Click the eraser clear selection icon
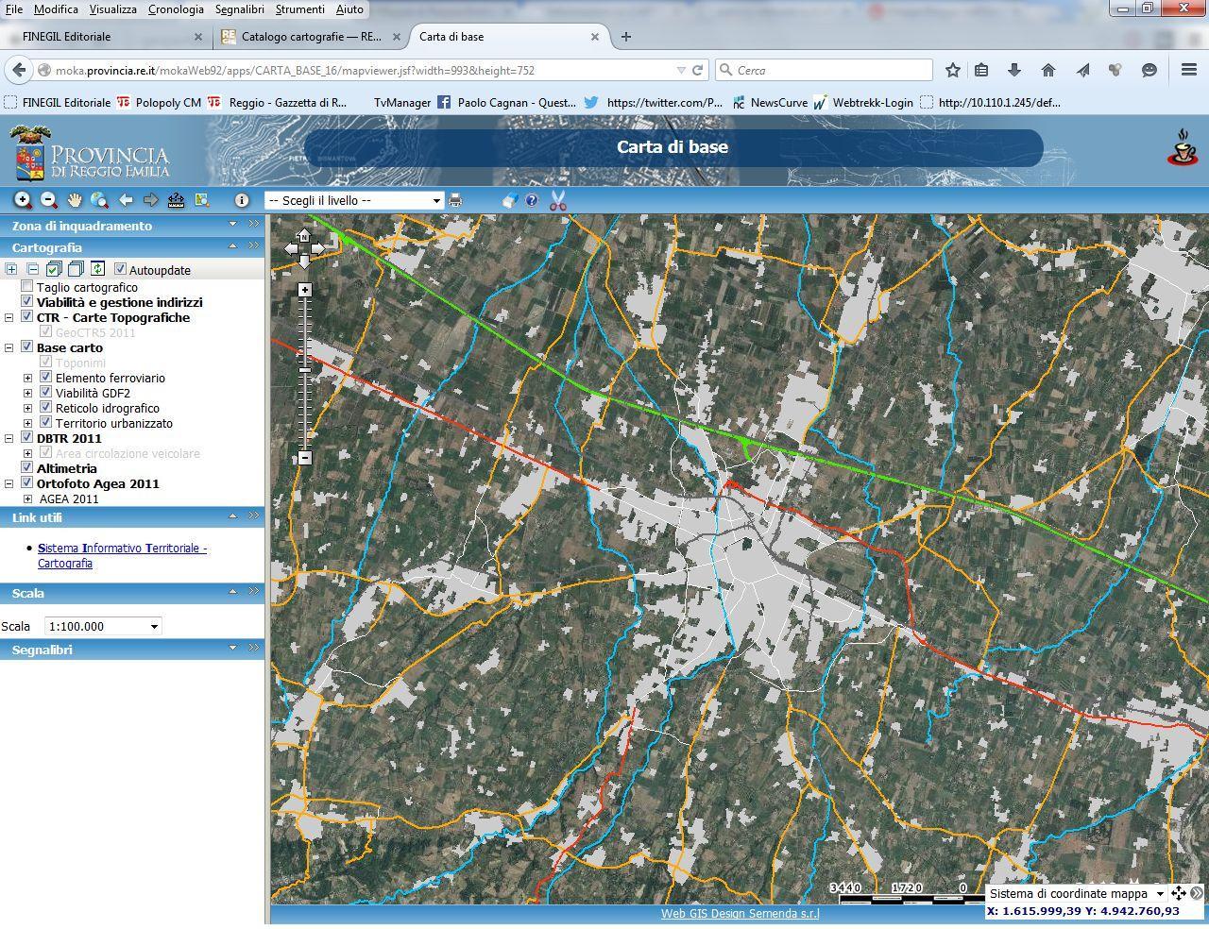 (509, 200)
